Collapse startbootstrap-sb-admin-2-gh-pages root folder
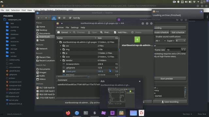Viewport: 209px width, 117px height. tap(57, 42)
